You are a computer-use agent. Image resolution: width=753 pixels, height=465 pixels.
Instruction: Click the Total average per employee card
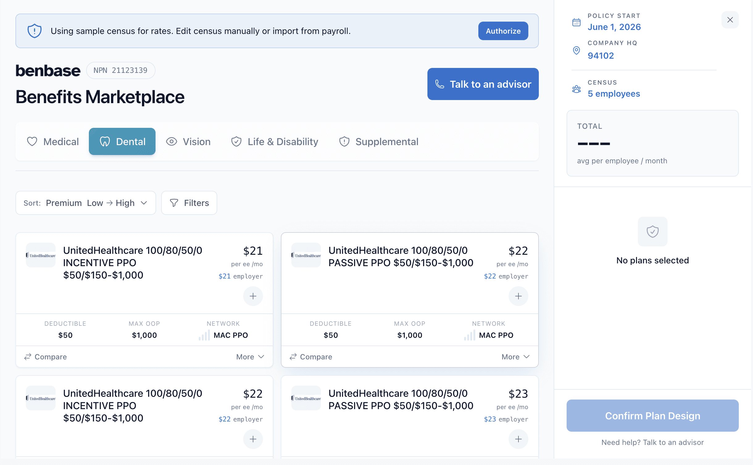[x=653, y=143]
